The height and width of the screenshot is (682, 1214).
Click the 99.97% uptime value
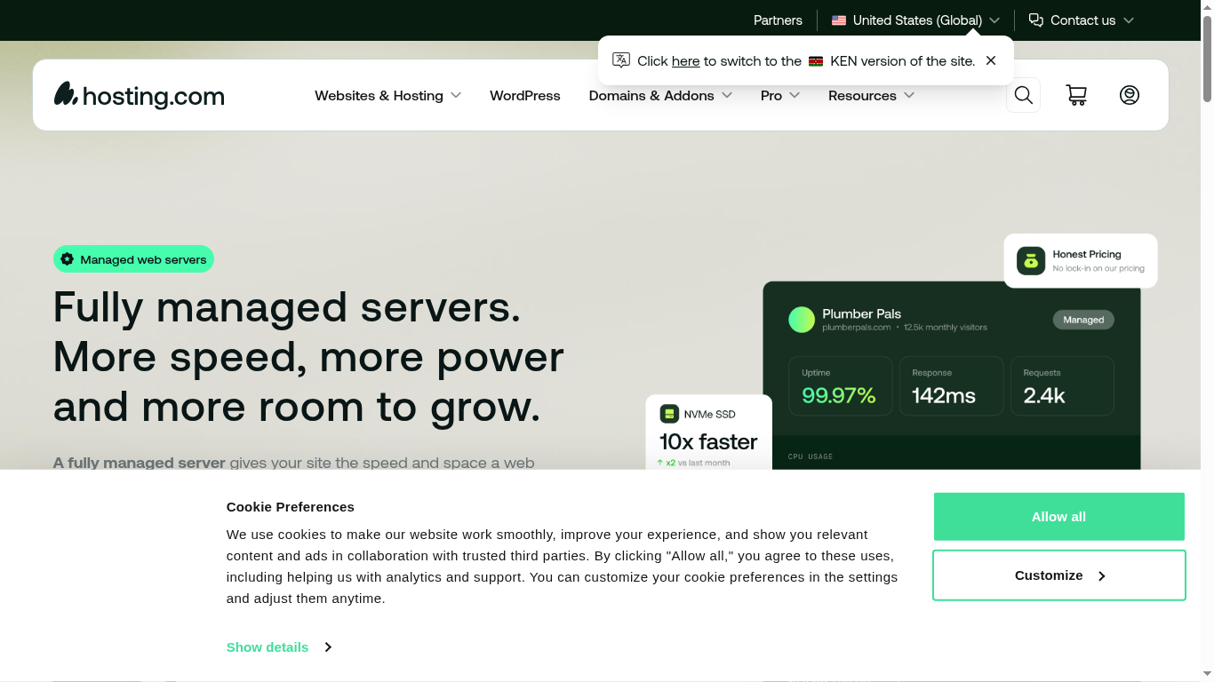pos(839,395)
